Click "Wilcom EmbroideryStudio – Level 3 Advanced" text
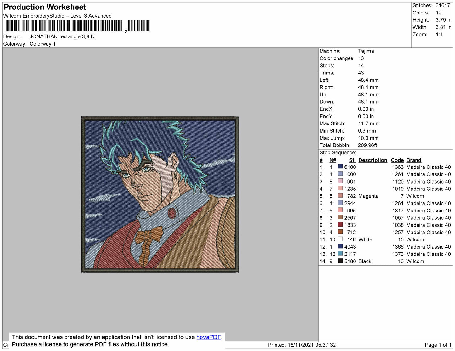This screenshot has height=351, width=455. pos(57,16)
